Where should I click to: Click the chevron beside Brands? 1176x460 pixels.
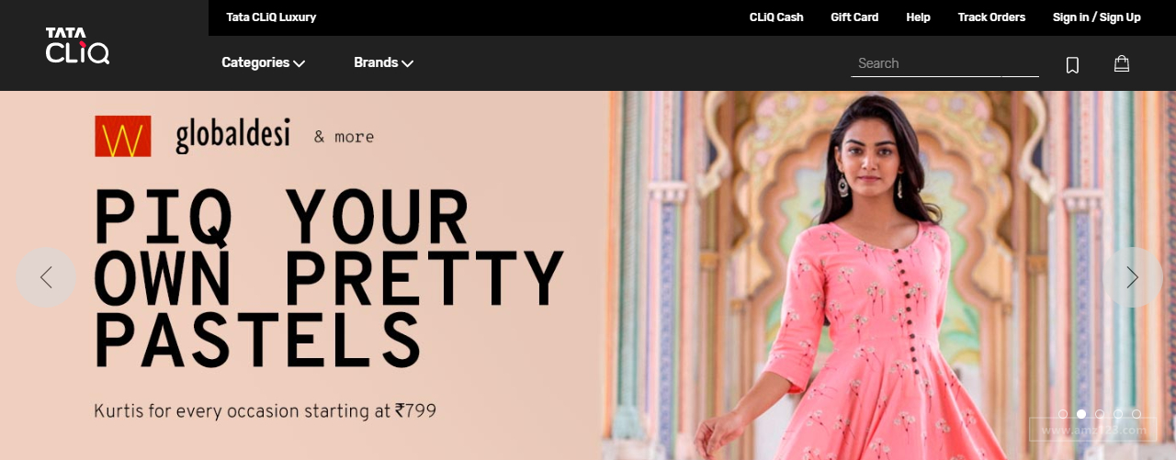click(x=407, y=63)
